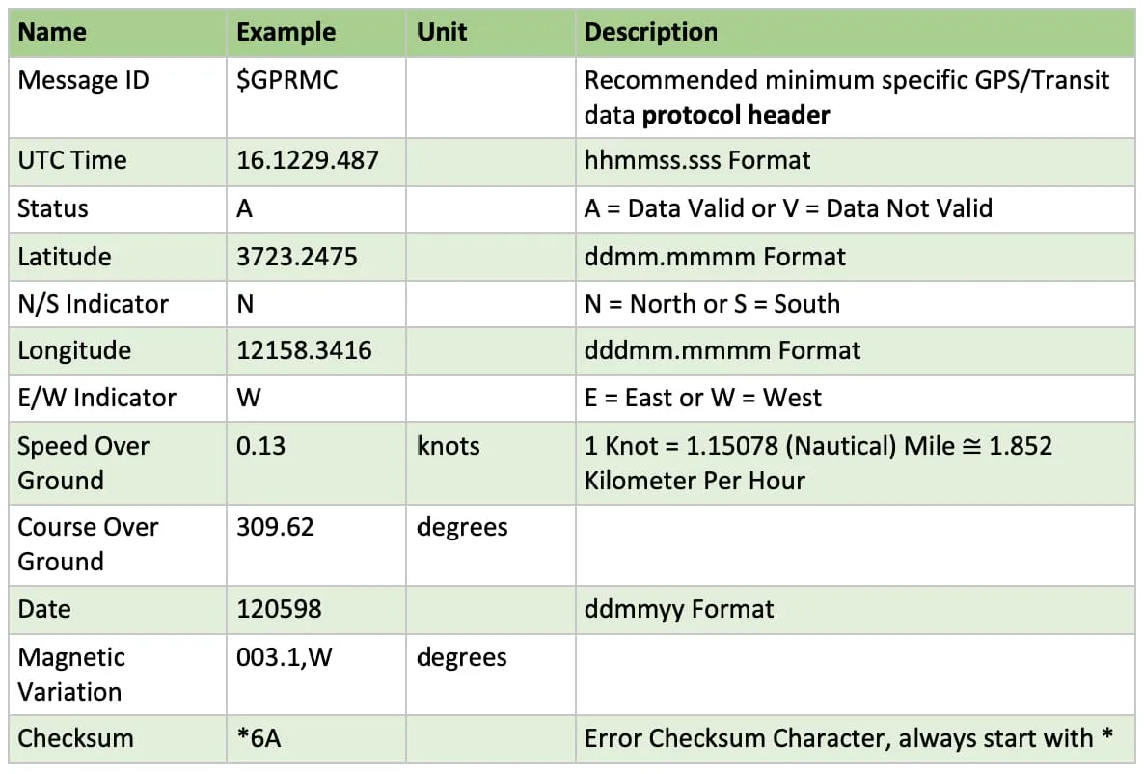Select the Unit column header
Image resolution: width=1144 pixels, height=774 pixels.
[x=442, y=32]
